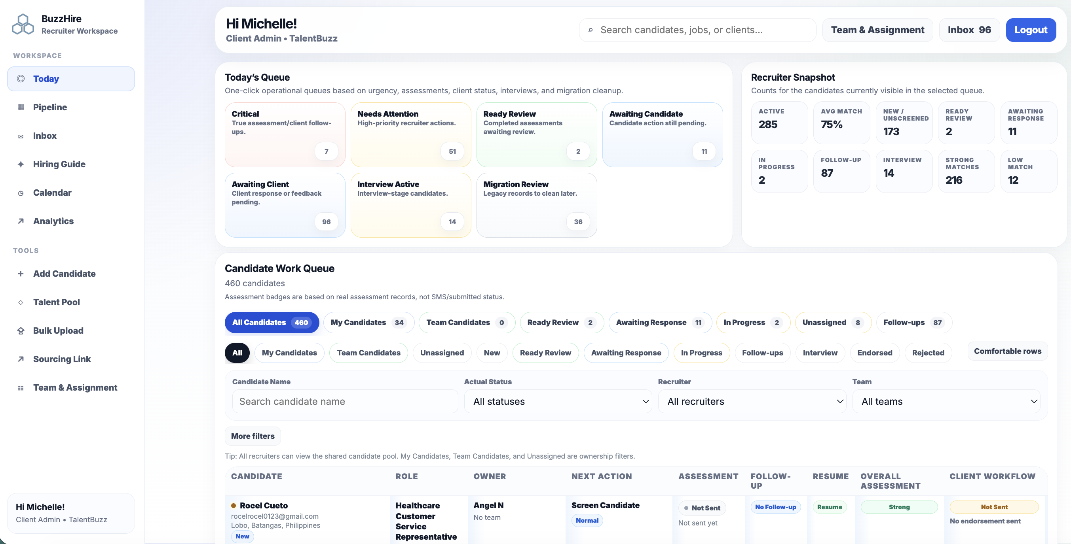Click the Not Sent assessment badge

click(702, 508)
